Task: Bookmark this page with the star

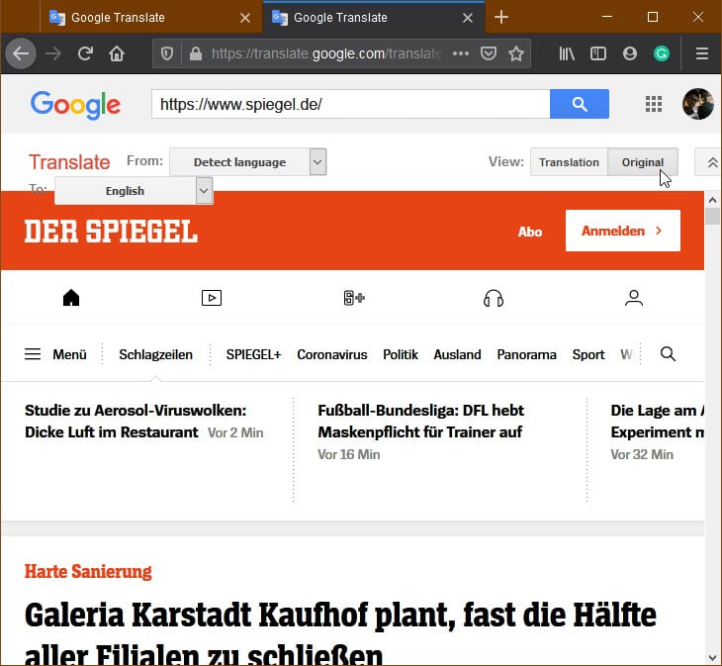Action: (516, 53)
